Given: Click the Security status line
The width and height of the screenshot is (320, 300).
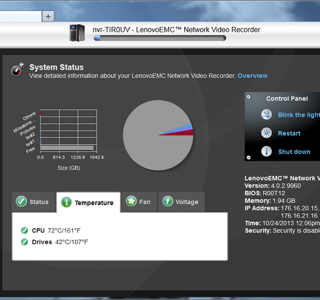Looking at the screenshot, I should pyautogui.click(x=282, y=231).
